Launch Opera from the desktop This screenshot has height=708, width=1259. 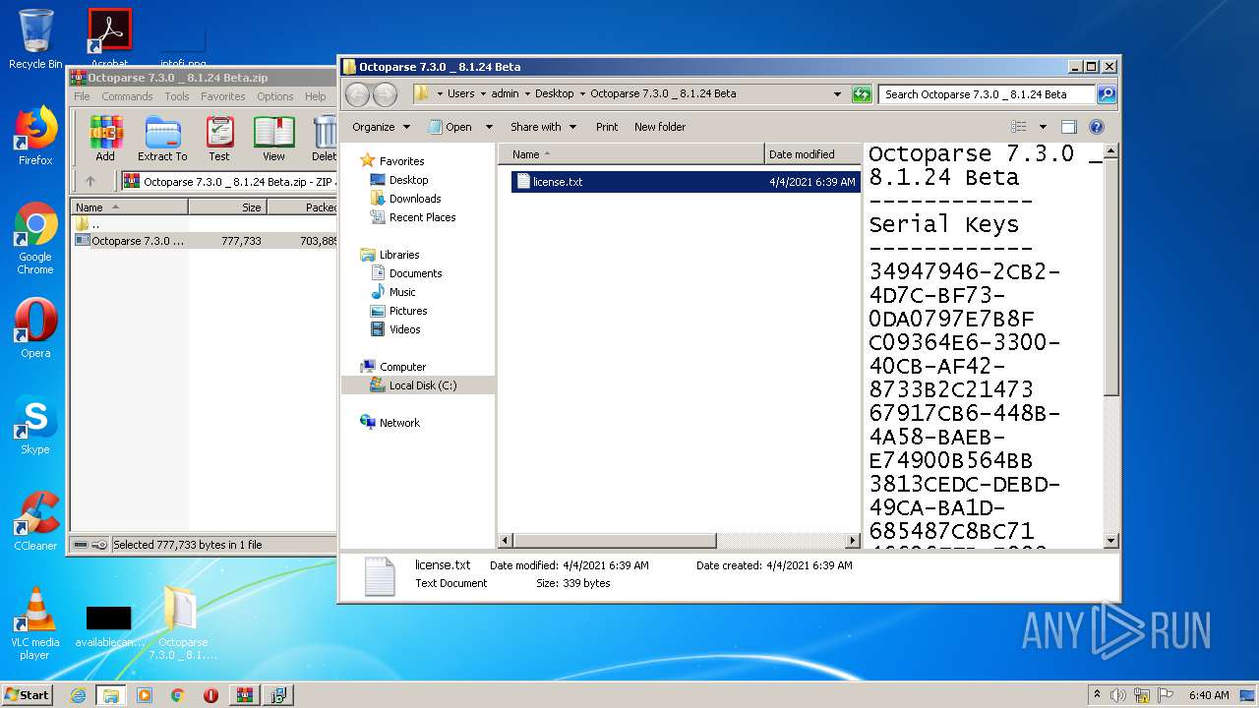click(35, 328)
